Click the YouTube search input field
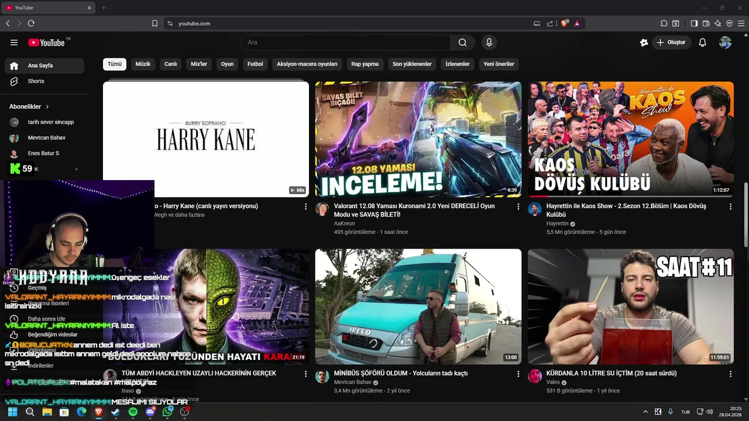The width and height of the screenshot is (749, 421). (x=346, y=42)
